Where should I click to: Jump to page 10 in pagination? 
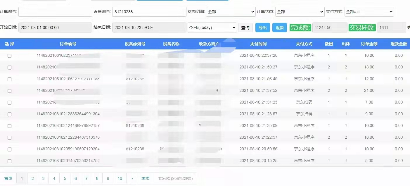coord(120,178)
